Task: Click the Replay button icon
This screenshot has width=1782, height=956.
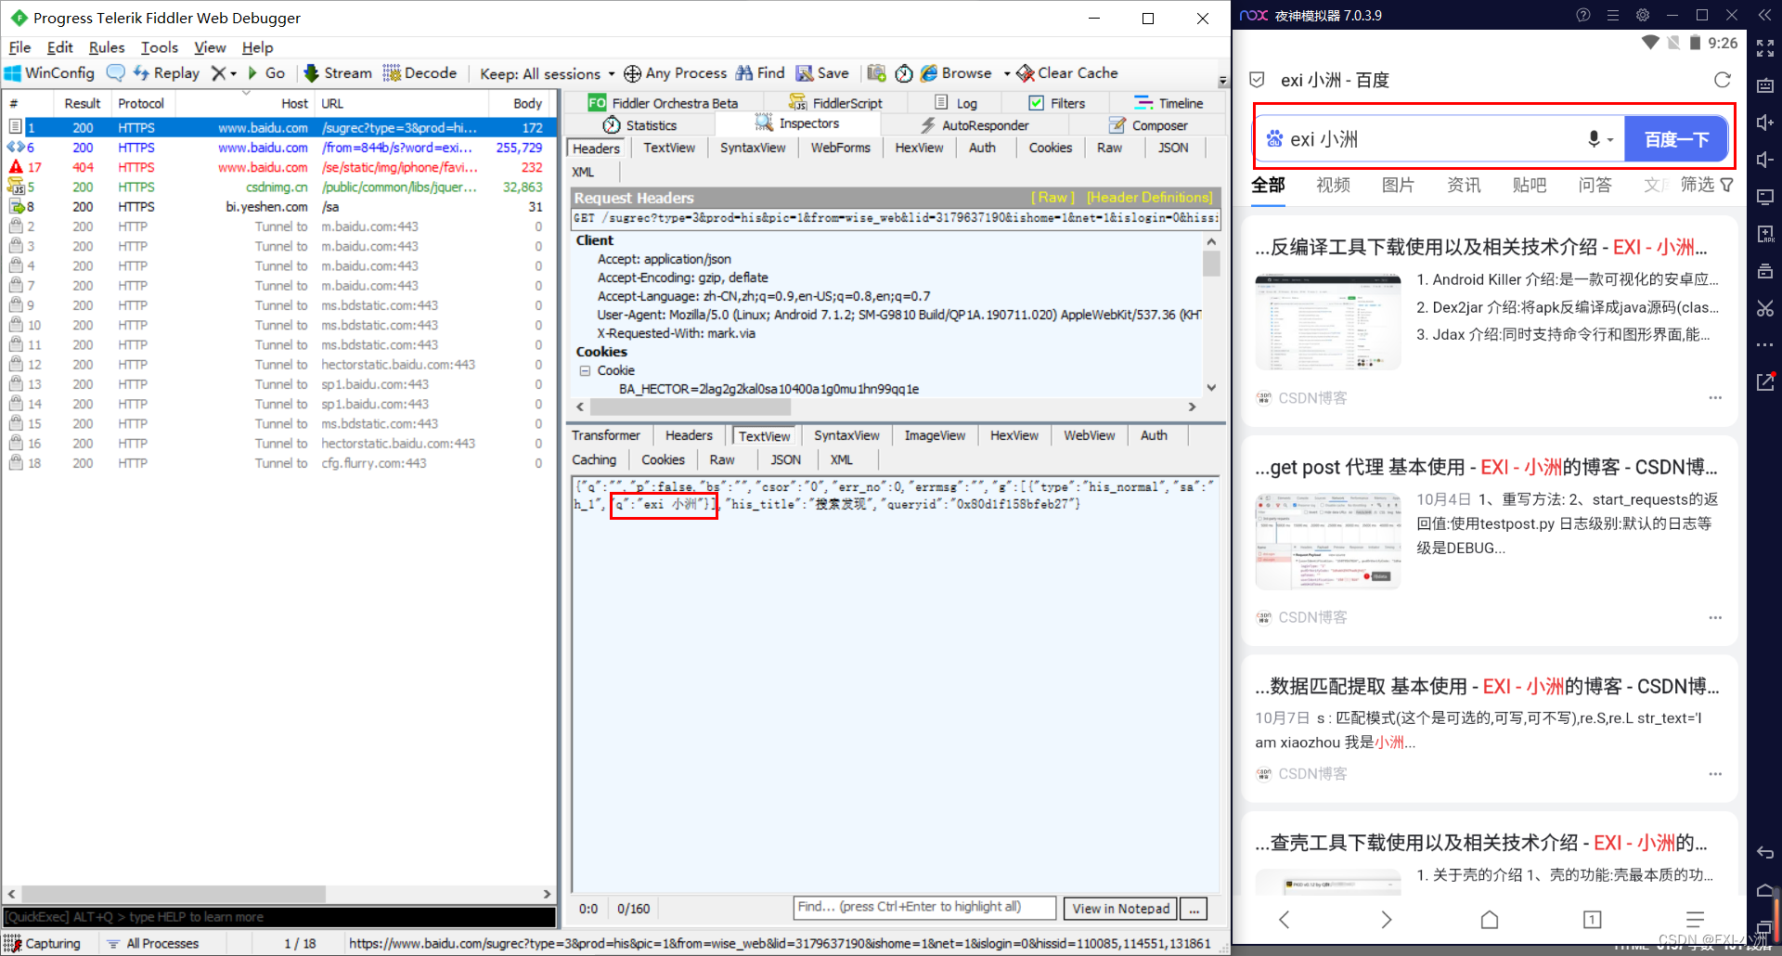Action: click(x=166, y=73)
